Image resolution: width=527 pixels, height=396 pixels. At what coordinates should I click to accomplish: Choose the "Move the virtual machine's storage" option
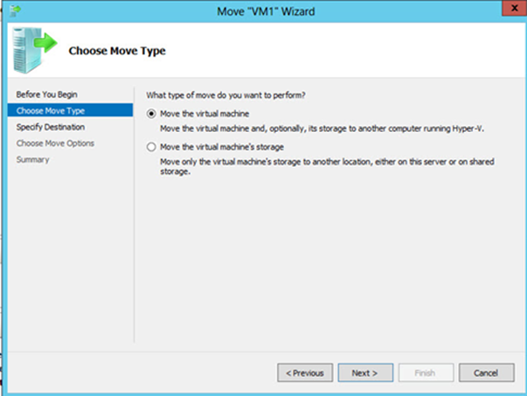153,147
